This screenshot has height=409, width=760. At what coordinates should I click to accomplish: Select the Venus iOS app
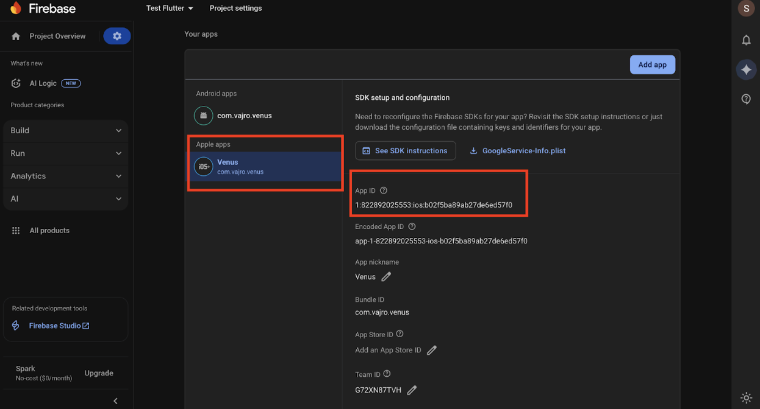pos(263,167)
